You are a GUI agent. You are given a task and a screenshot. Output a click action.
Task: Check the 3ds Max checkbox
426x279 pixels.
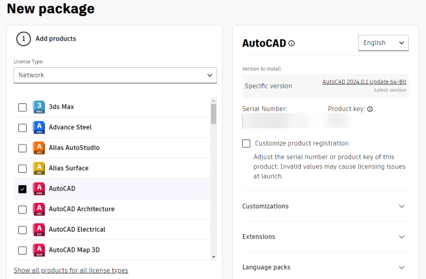(x=22, y=107)
